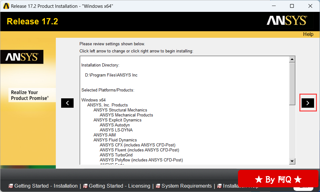The image size is (320, 192).
Task: Click the settings list scroll up arrow
Action: pos(292,59)
